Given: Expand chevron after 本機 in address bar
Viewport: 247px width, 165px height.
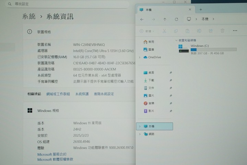Looking at the screenshot, I should pos(213,19).
